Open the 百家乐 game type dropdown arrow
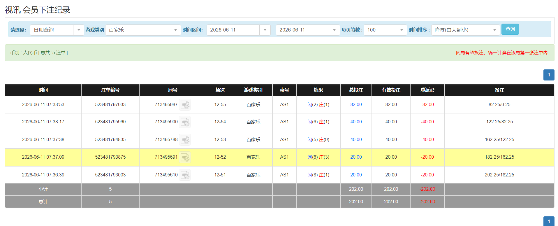The image size is (558, 226). [175, 30]
